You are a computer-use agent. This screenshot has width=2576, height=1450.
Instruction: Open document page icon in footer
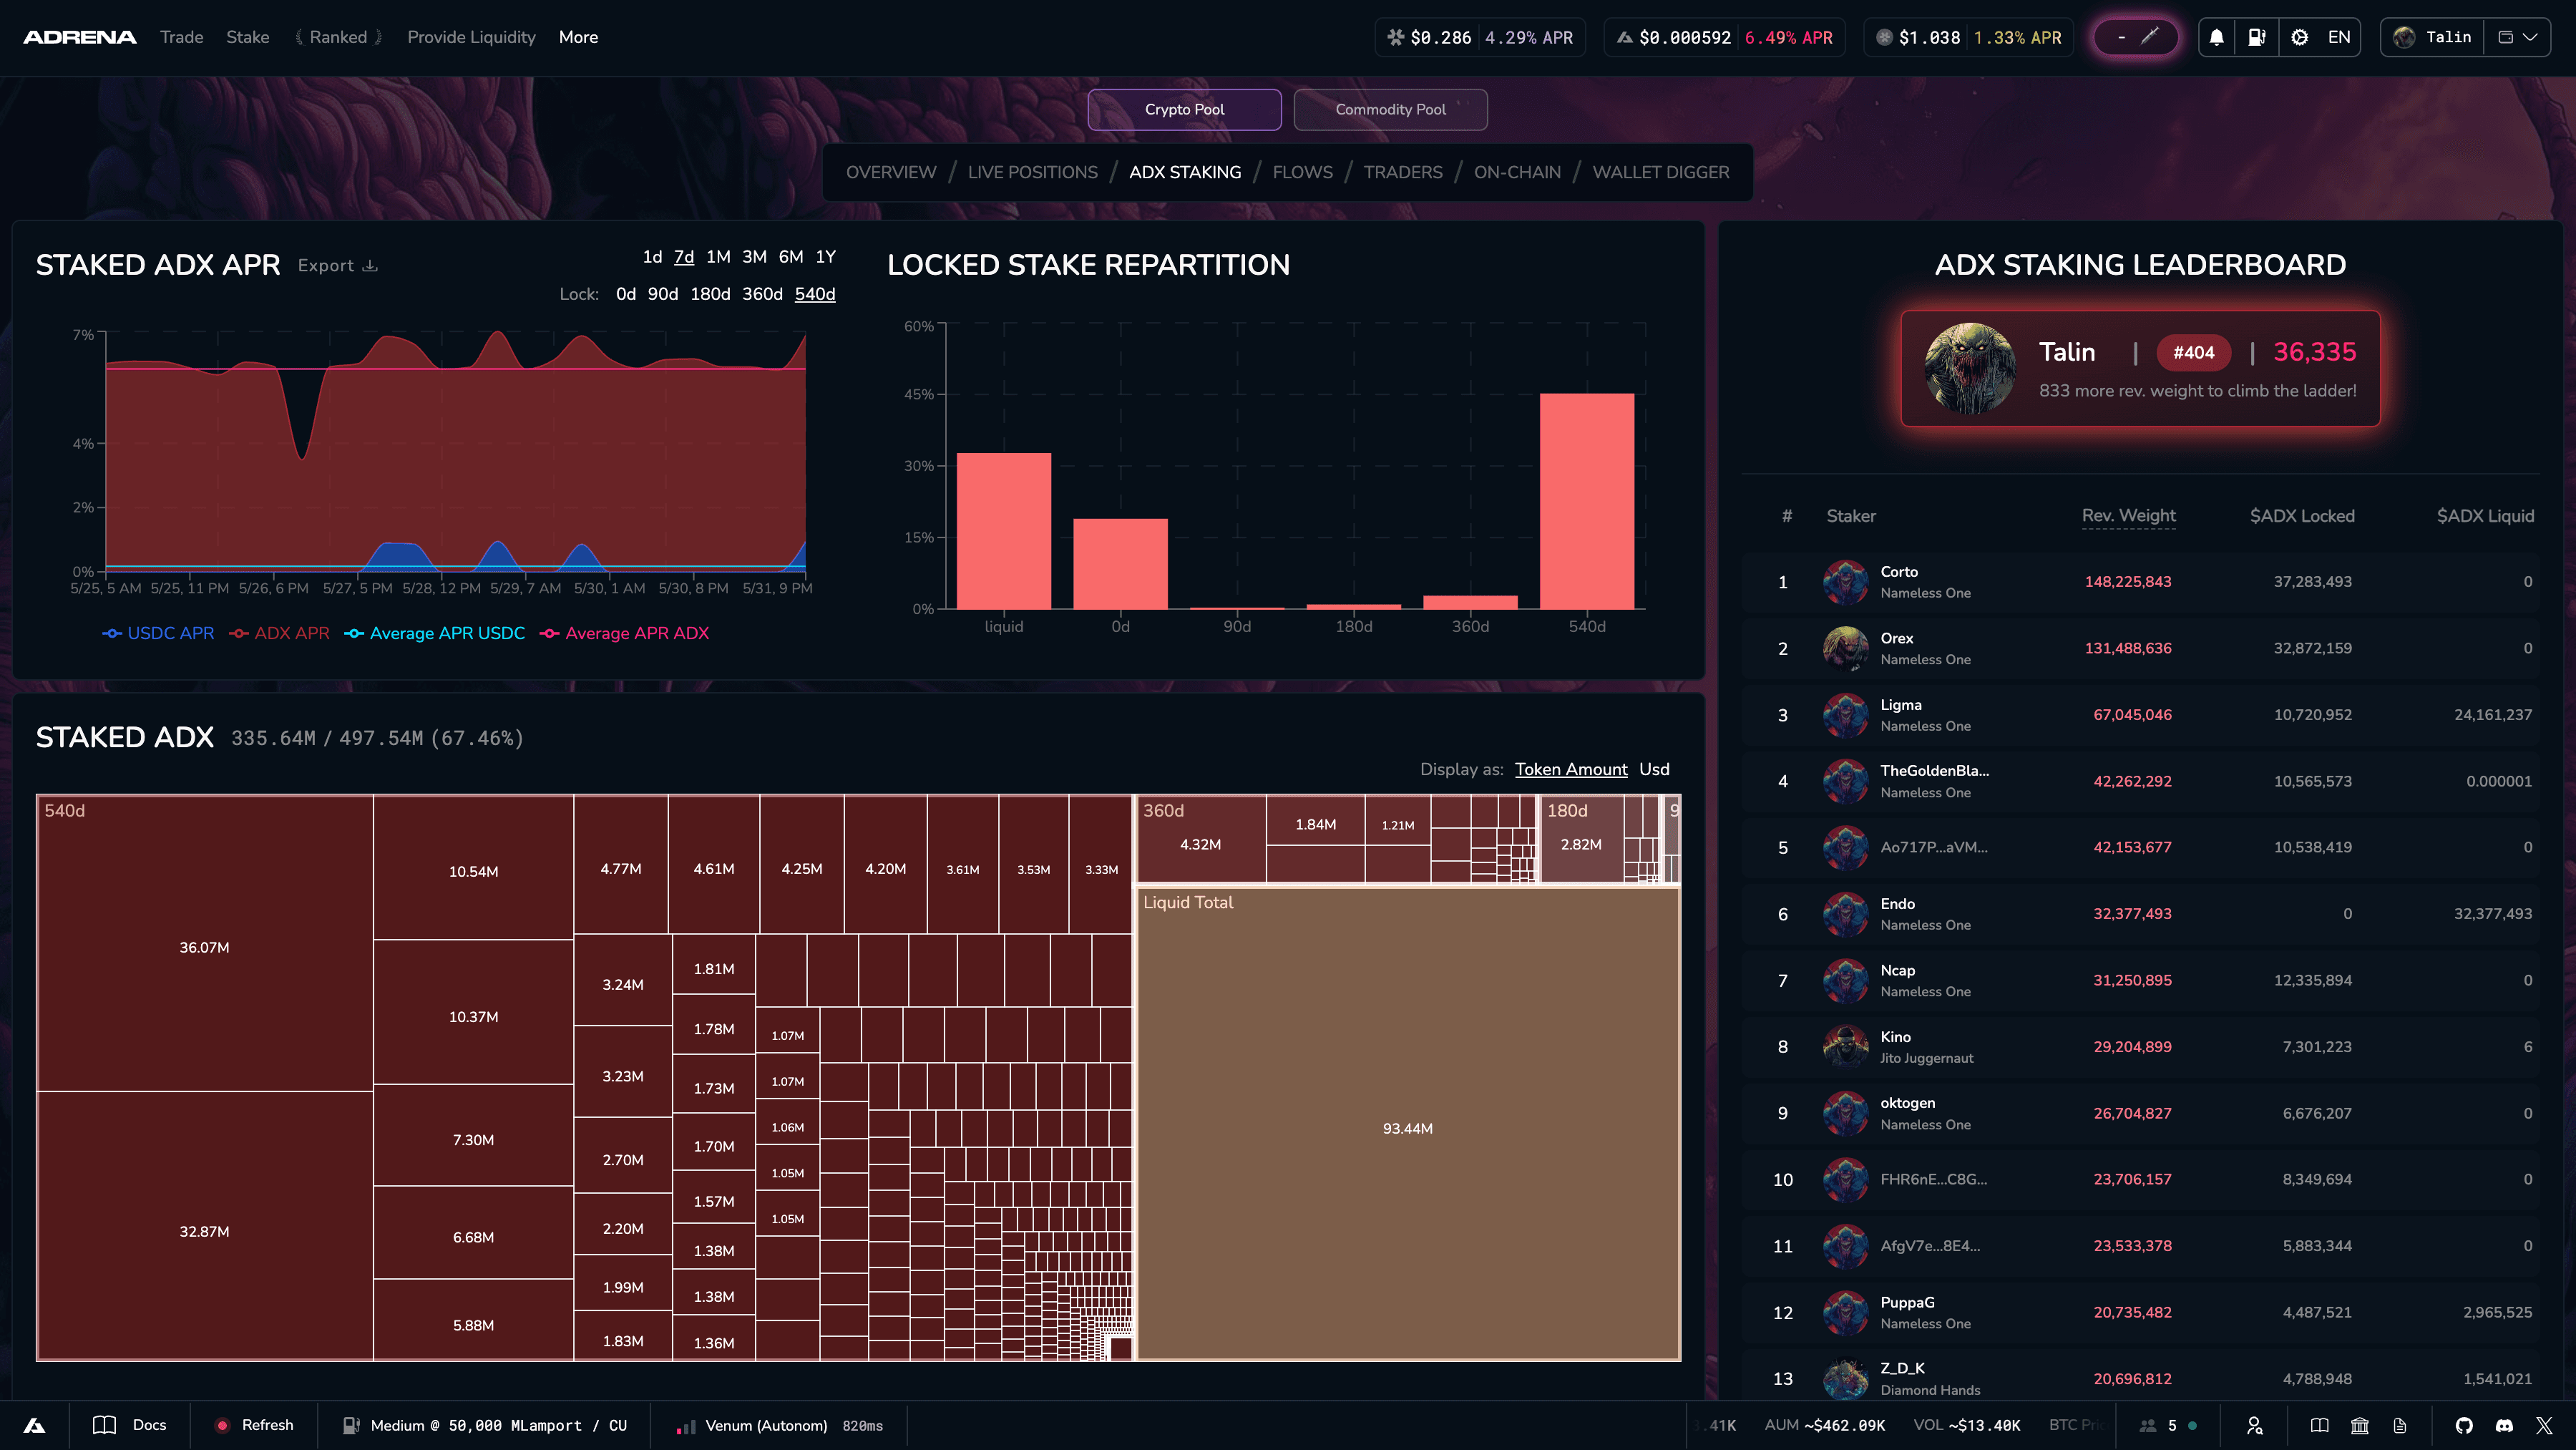pyautogui.click(x=2400, y=1425)
